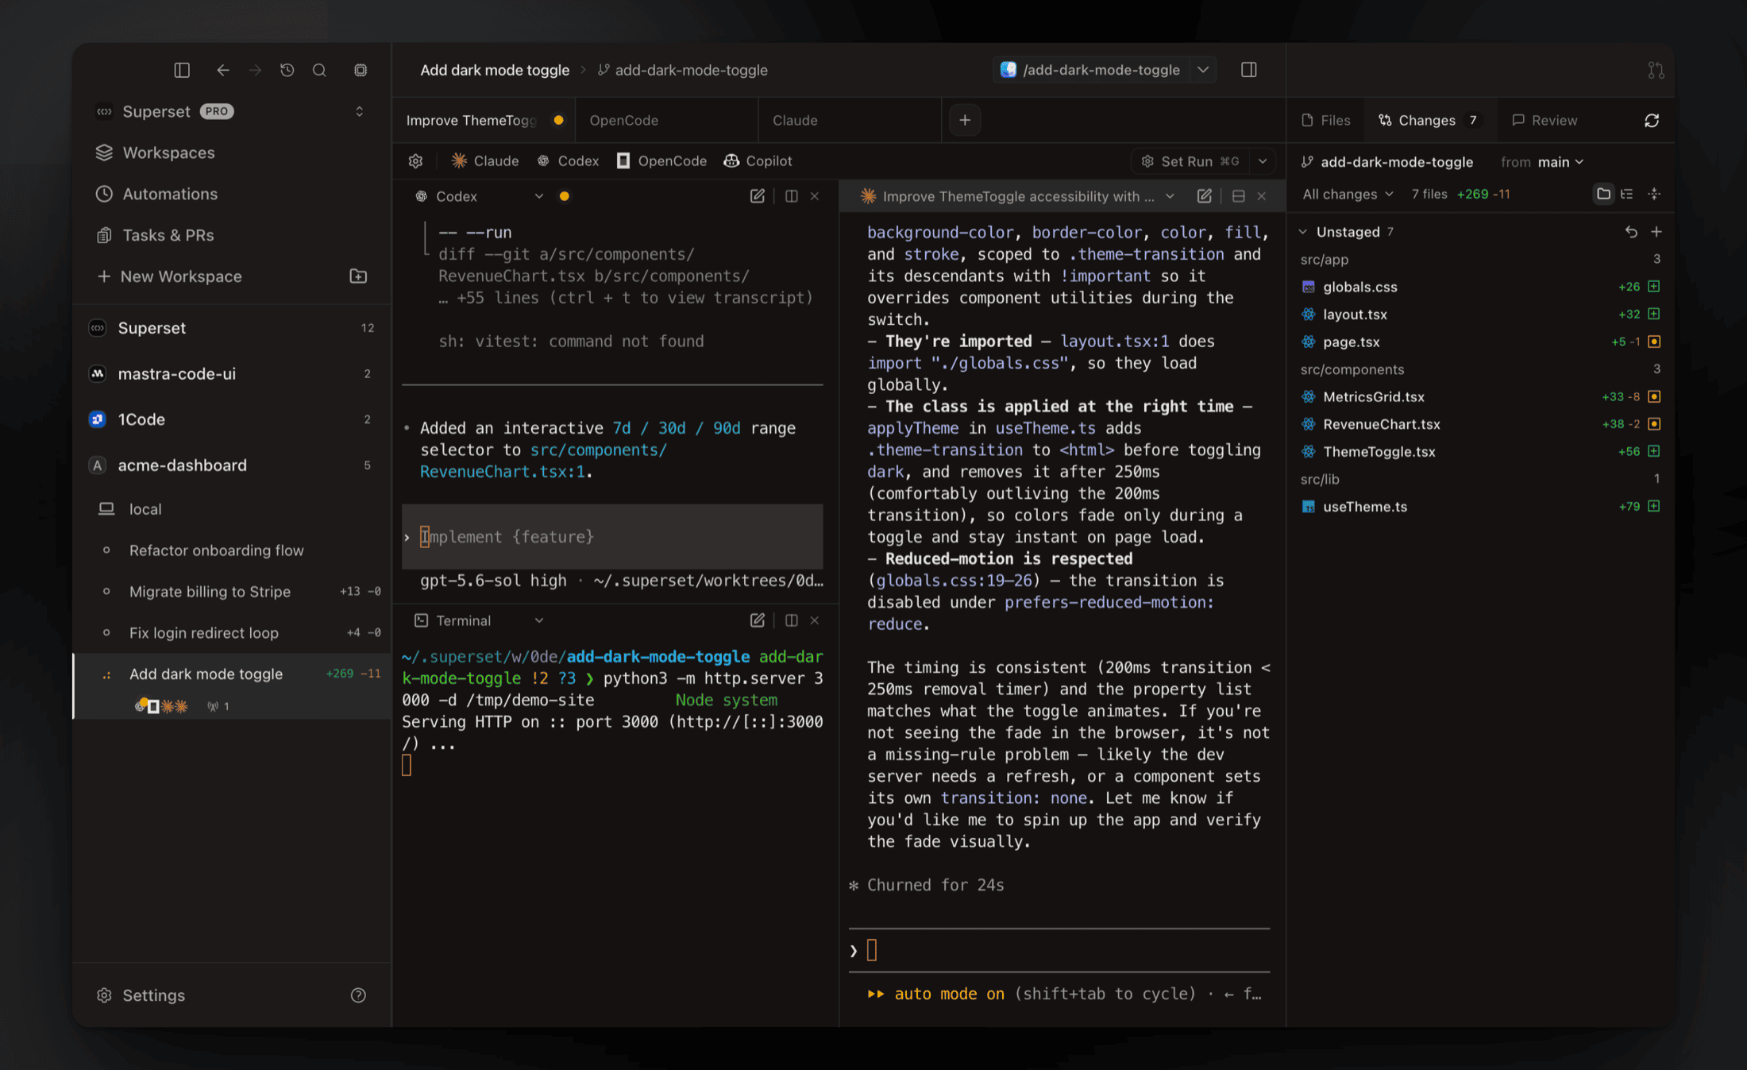
Task: Refresh changes with the sync icon
Action: (x=1652, y=120)
